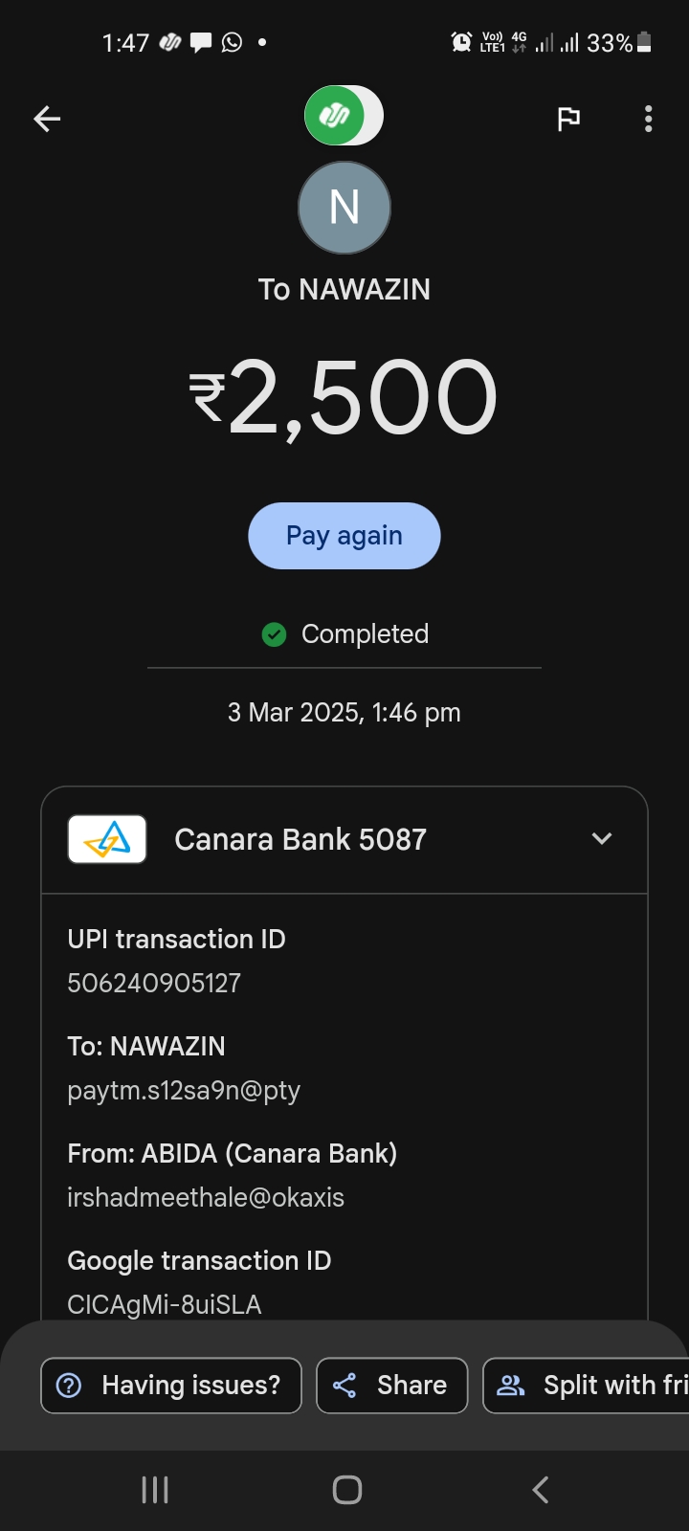Tap the green payment app logo
Viewport: 689px width, 1531px height.
(335, 116)
